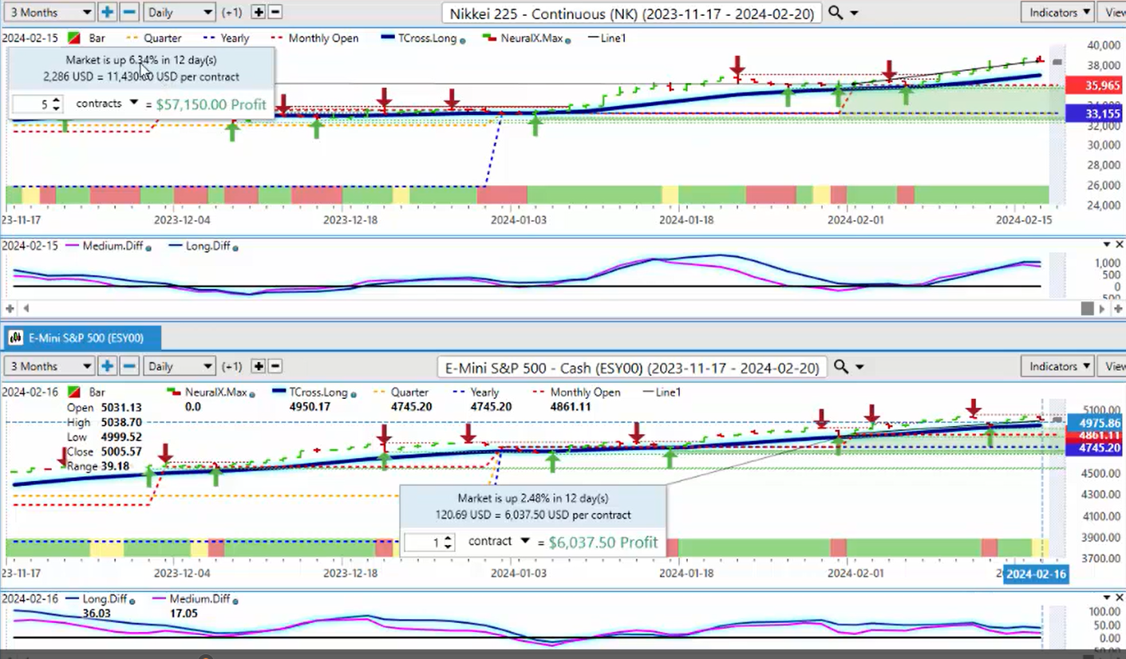Open the S&P 500 Daily interval dropdown
Viewport: 1126px width, 659px height.
(x=180, y=366)
